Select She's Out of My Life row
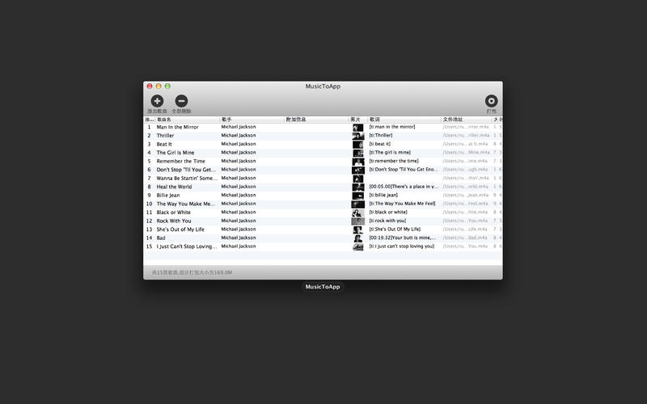 [x=186, y=229]
